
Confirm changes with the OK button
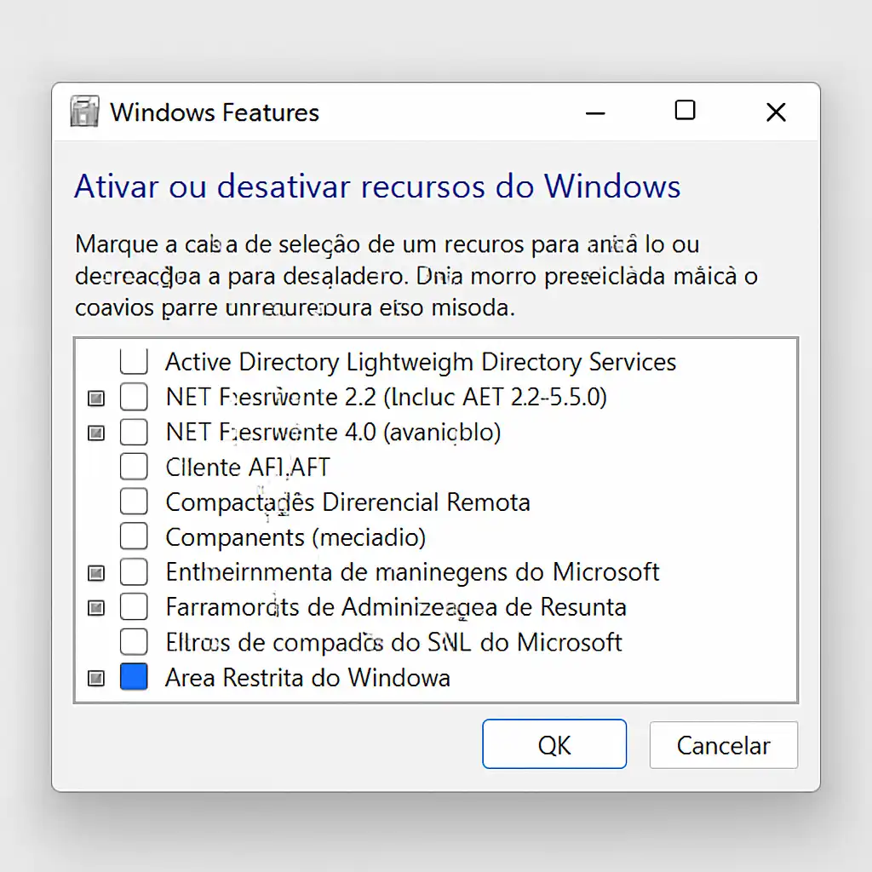(554, 745)
